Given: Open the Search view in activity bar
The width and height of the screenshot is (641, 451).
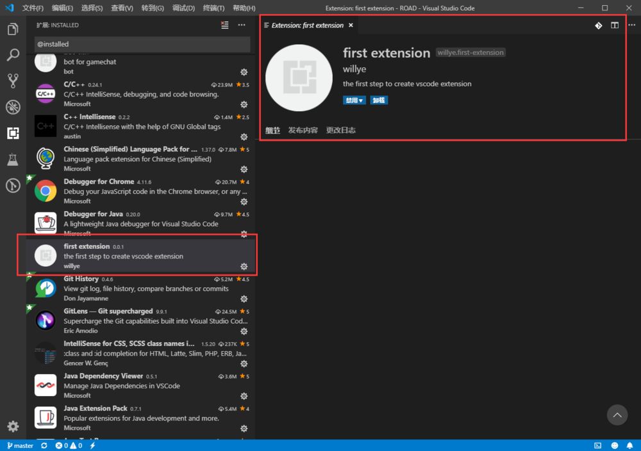Looking at the screenshot, I should coord(13,55).
